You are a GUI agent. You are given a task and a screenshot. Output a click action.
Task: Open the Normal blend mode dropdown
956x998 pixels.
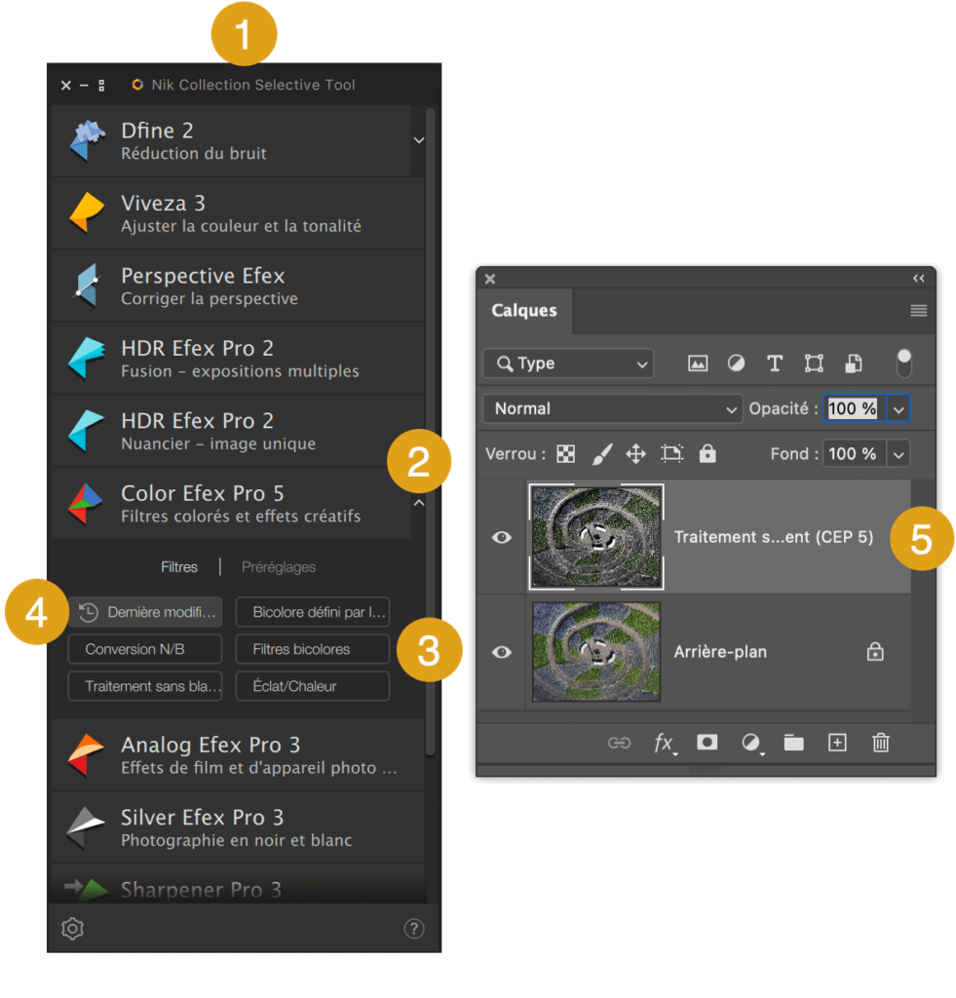coord(613,408)
